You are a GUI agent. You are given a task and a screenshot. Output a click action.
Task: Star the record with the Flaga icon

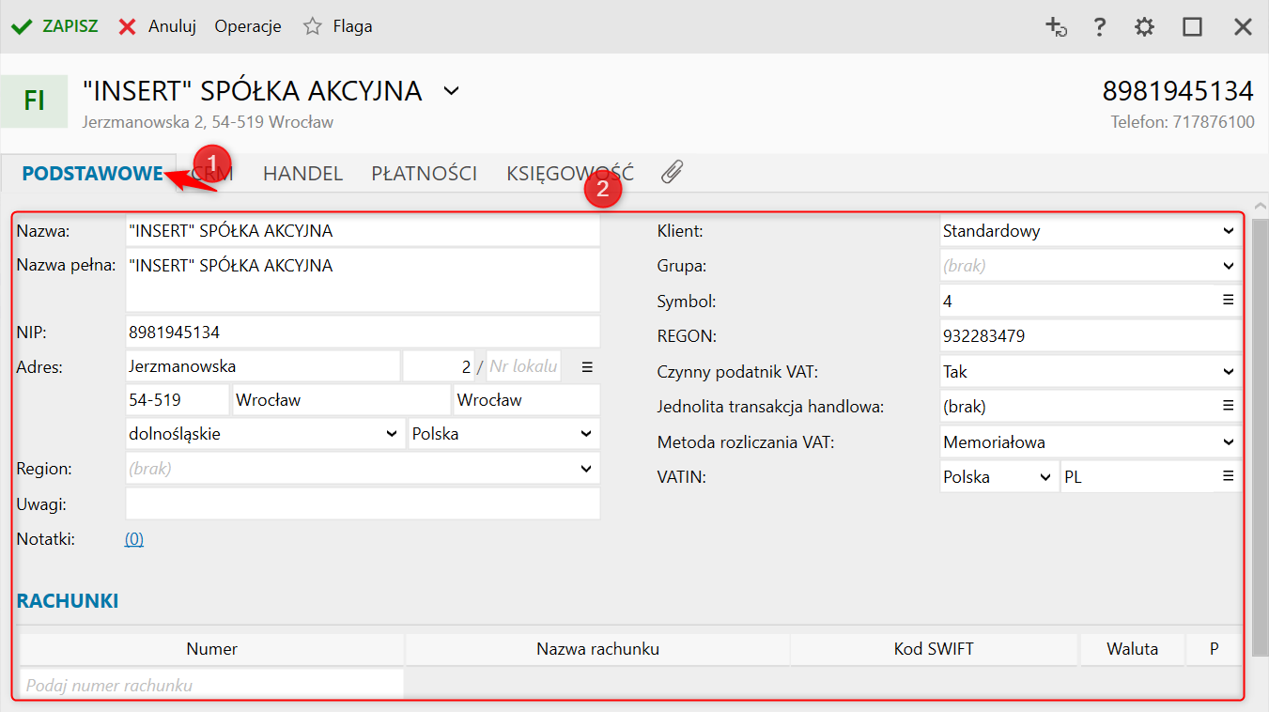tap(313, 27)
